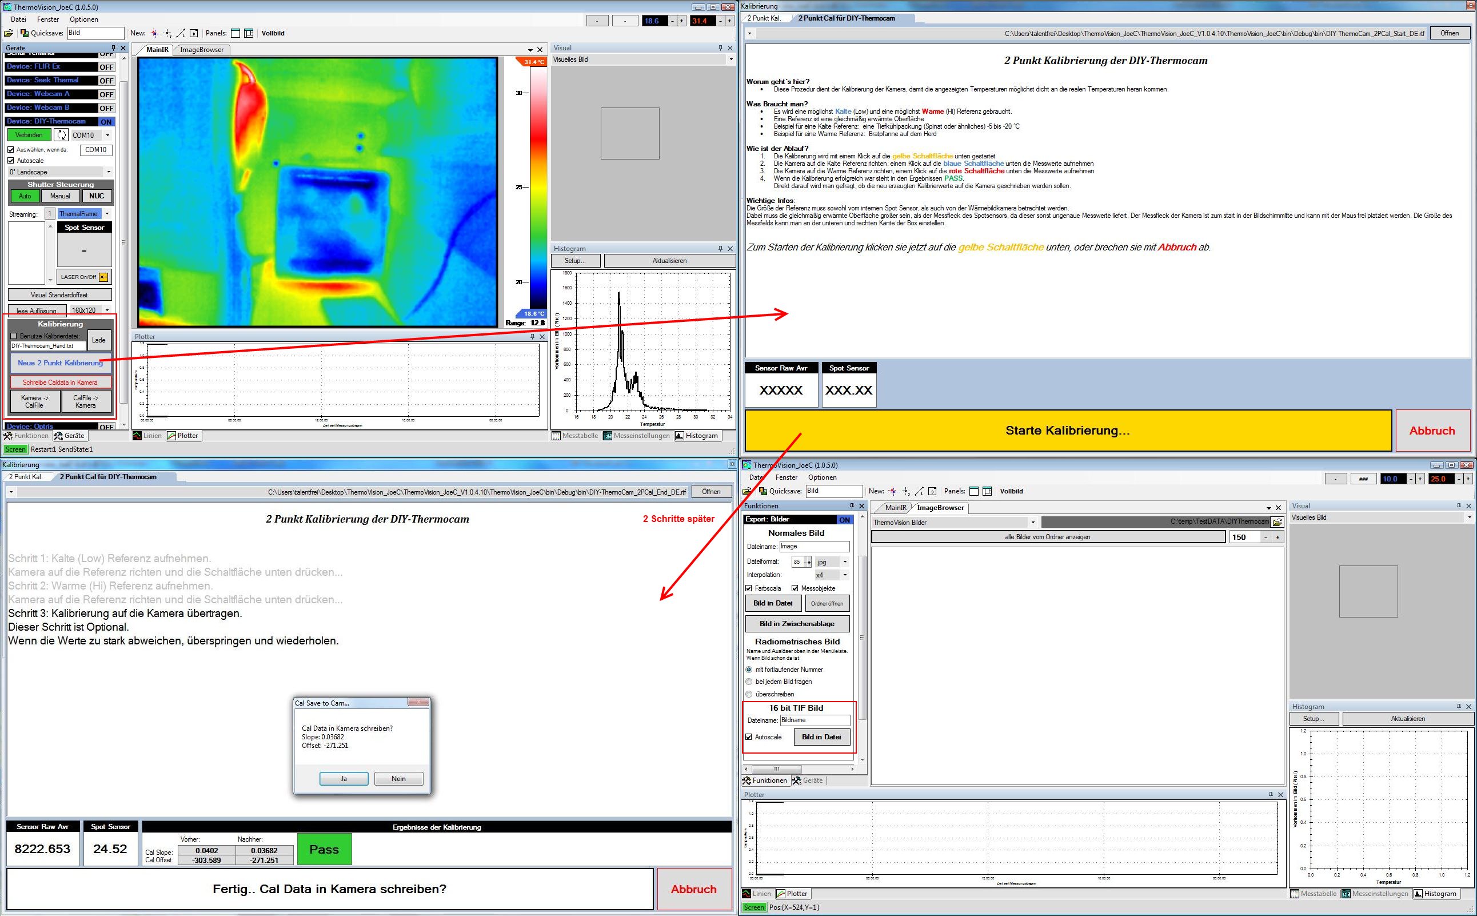The height and width of the screenshot is (916, 1477).
Task: Add new measurement point with red crosshair icon
Action: coord(154,33)
